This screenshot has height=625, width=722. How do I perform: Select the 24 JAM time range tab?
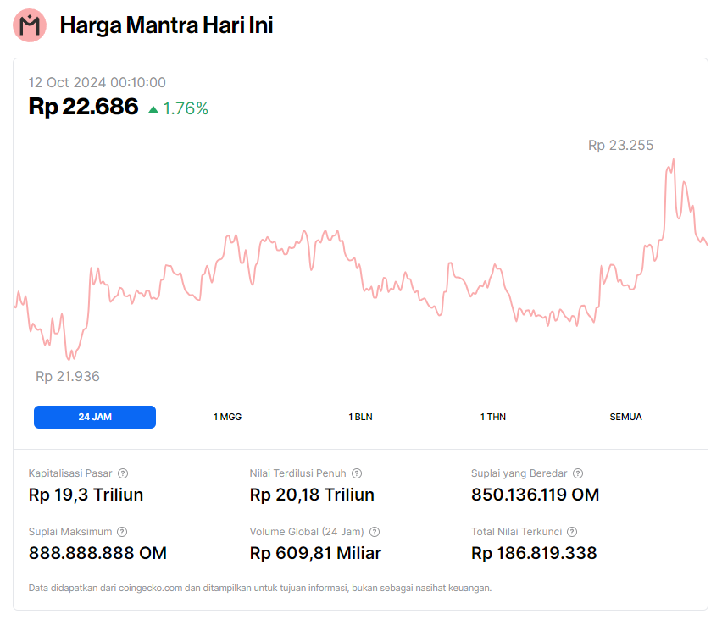pyautogui.click(x=95, y=417)
